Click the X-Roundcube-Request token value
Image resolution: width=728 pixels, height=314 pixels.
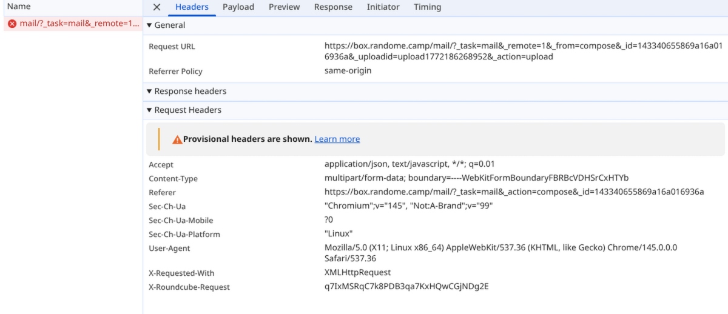(406, 287)
